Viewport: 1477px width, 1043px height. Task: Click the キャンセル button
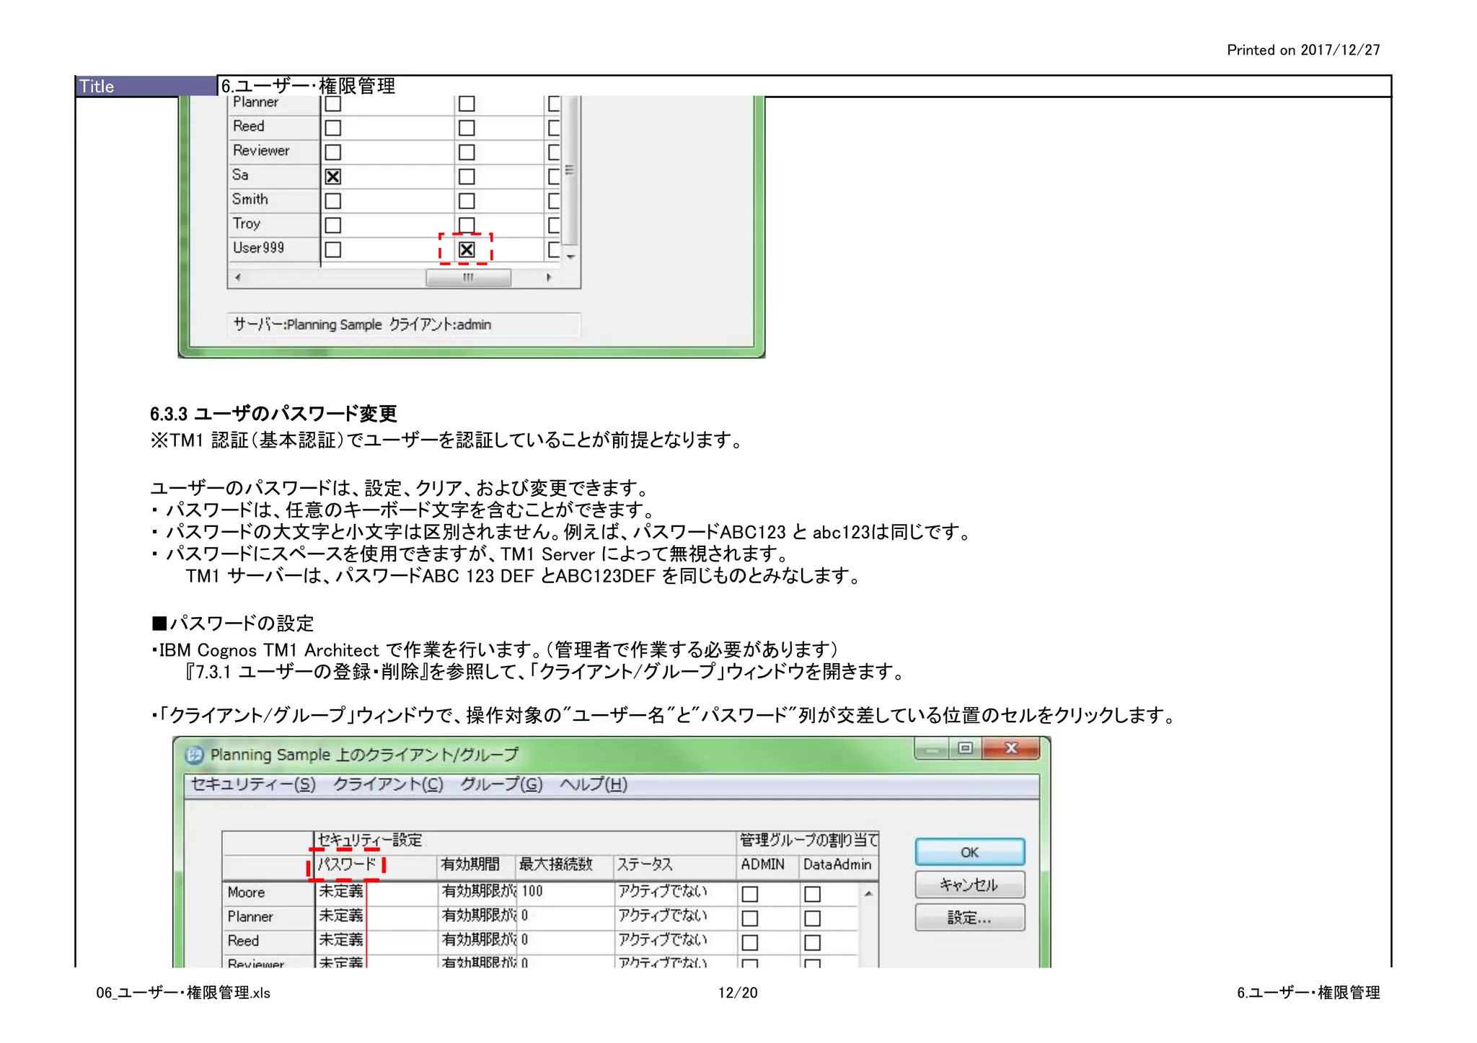[969, 884]
